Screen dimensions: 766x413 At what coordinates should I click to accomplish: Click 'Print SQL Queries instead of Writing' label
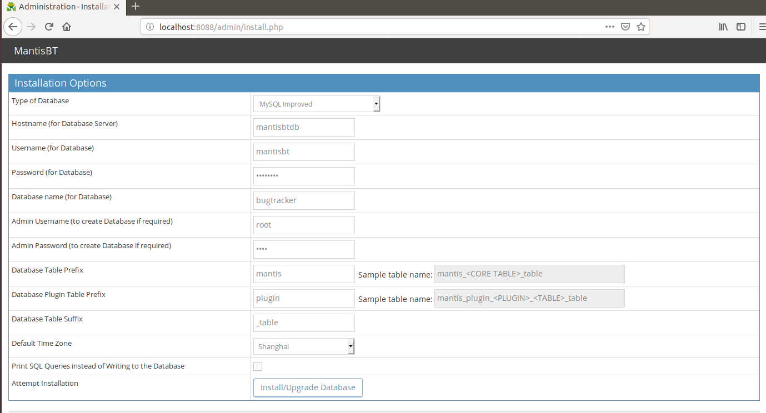98,366
